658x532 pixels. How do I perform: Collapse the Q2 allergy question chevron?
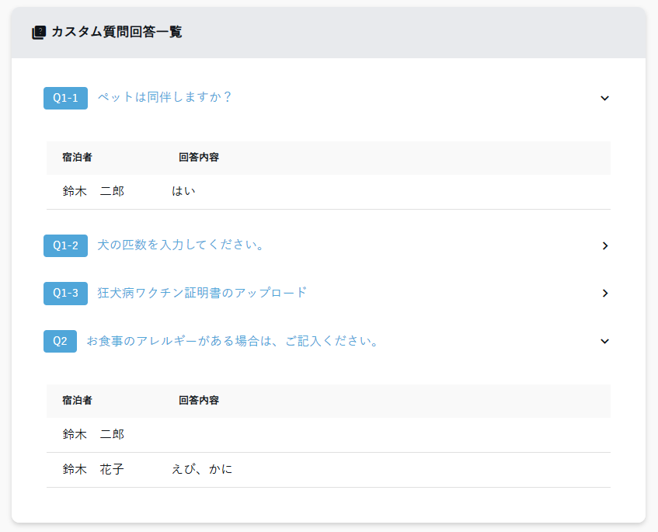(604, 341)
